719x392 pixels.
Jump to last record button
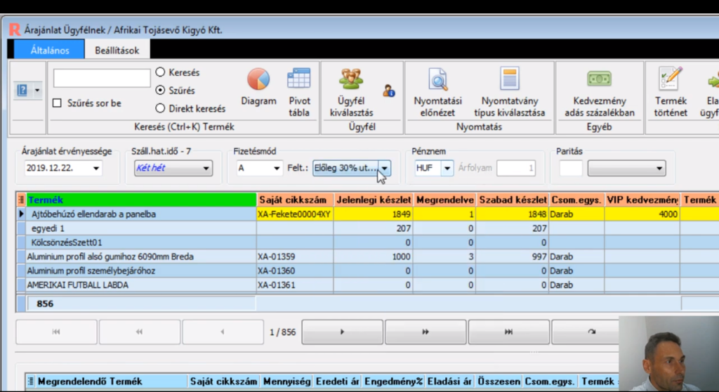(508, 332)
